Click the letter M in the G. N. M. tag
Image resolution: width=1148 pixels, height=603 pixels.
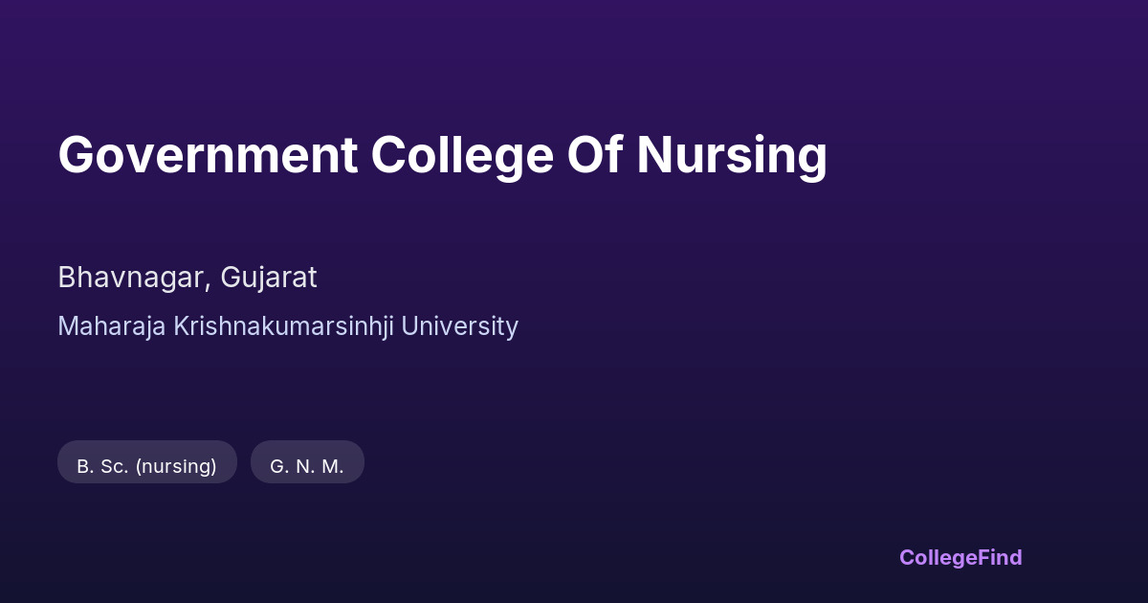331,466
